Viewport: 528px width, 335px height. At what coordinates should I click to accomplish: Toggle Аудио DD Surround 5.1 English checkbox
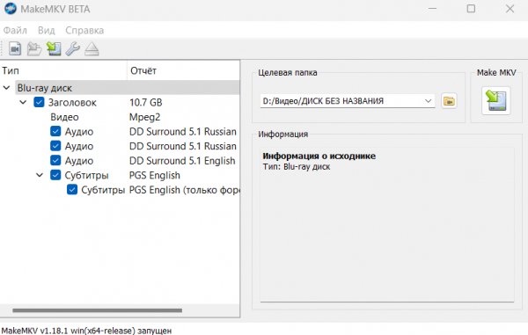tap(55, 160)
